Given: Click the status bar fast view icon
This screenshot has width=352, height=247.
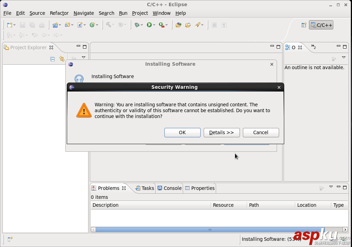Looking at the screenshot, I should click(10, 239).
